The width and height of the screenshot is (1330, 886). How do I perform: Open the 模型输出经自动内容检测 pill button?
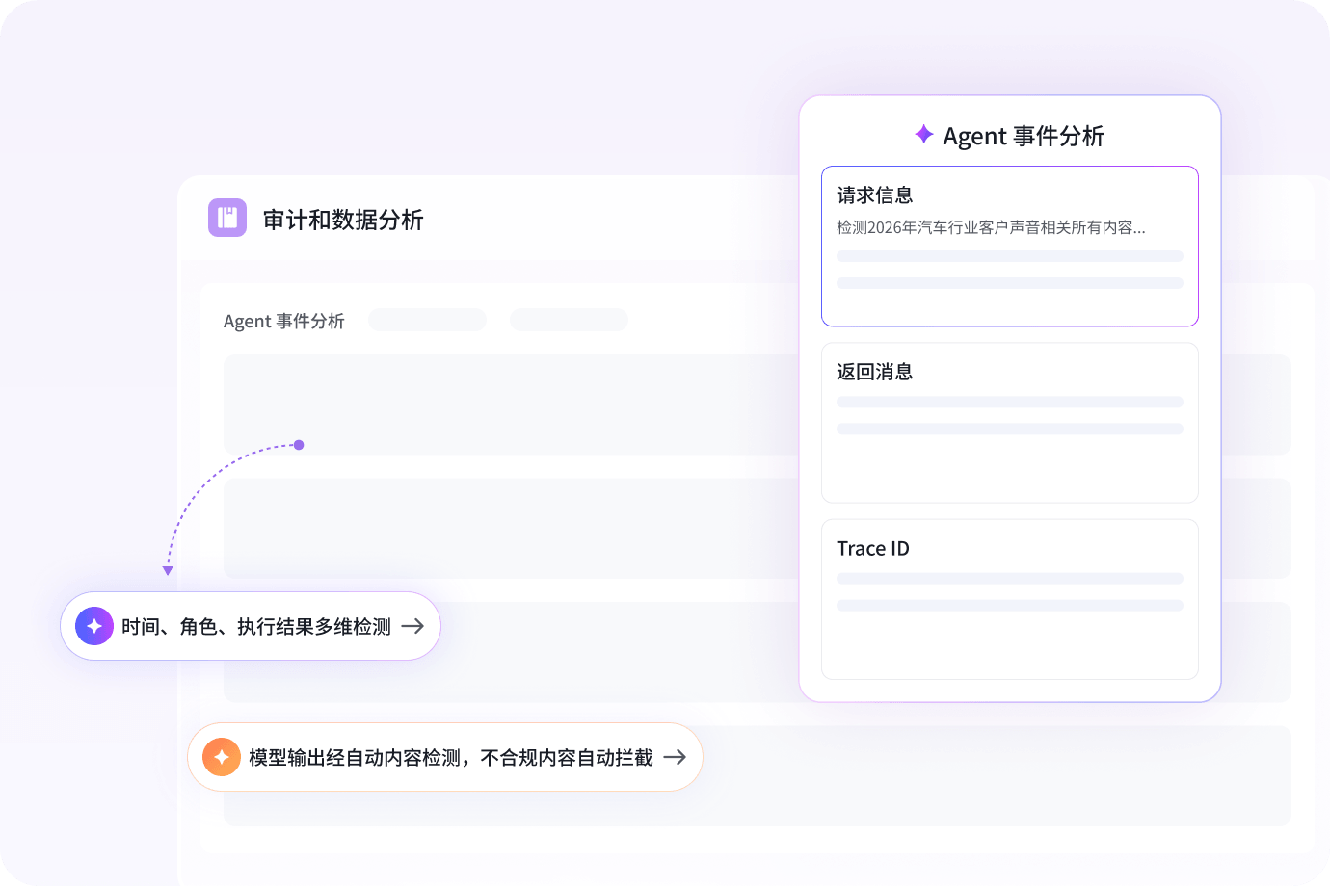point(445,757)
